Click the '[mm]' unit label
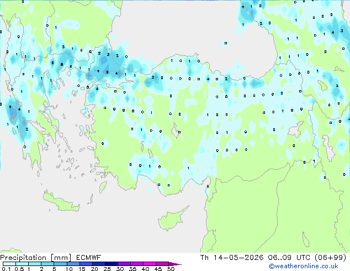350x271 pixels. tap(61, 258)
